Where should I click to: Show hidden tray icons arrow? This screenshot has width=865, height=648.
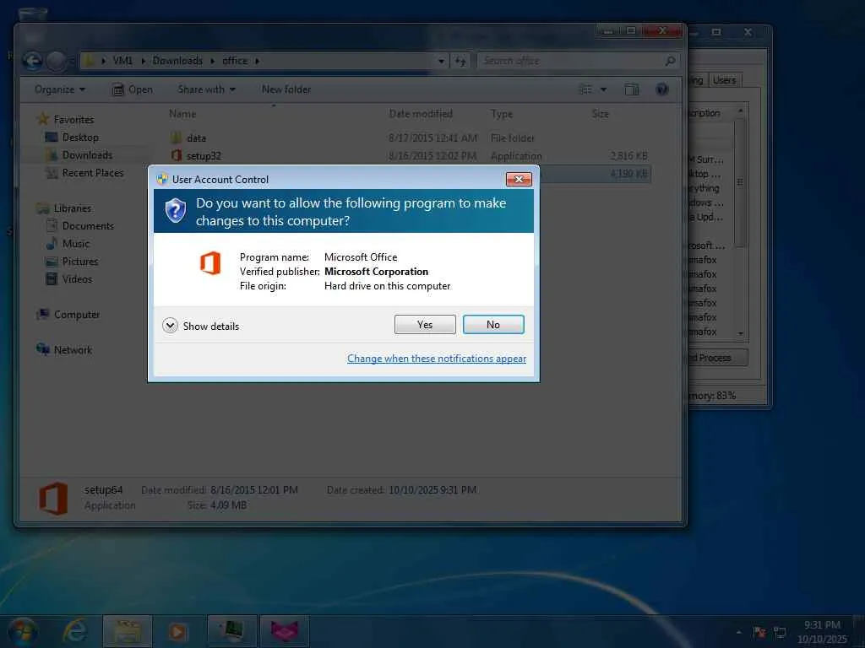[x=738, y=632]
